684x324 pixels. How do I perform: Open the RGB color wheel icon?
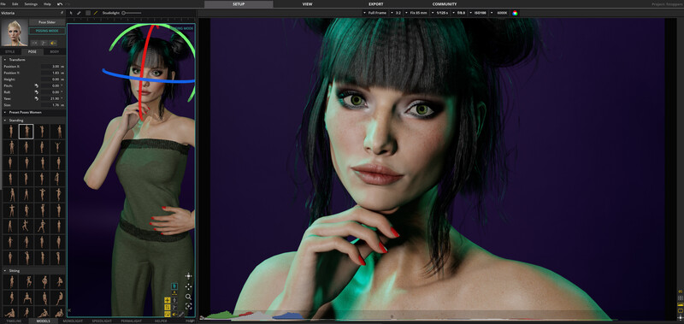coord(516,13)
